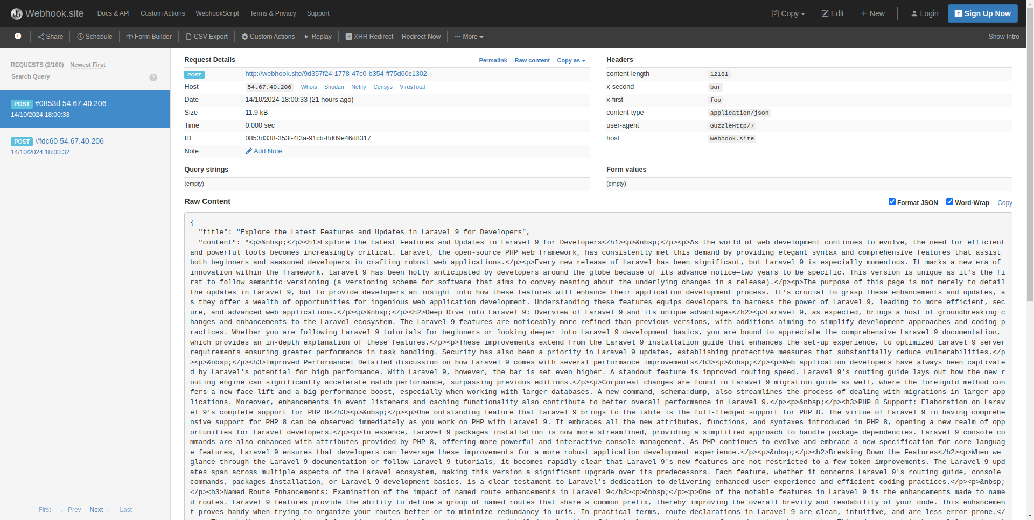Go to Last page of requests
The height and width of the screenshot is (520, 1034).
(x=125, y=510)
